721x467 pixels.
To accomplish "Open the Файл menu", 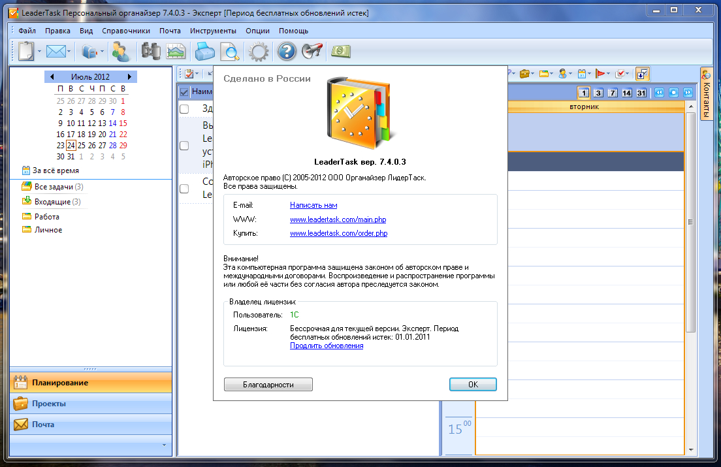I will pos(27,31).
